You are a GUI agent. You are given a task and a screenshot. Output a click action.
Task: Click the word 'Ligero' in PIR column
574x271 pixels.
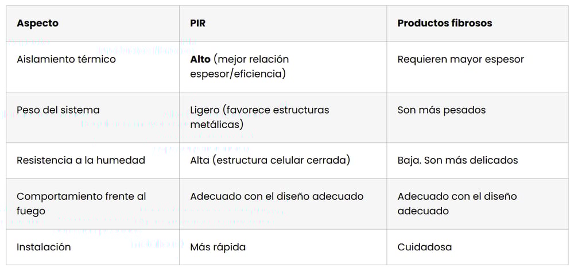click(205, 110)
